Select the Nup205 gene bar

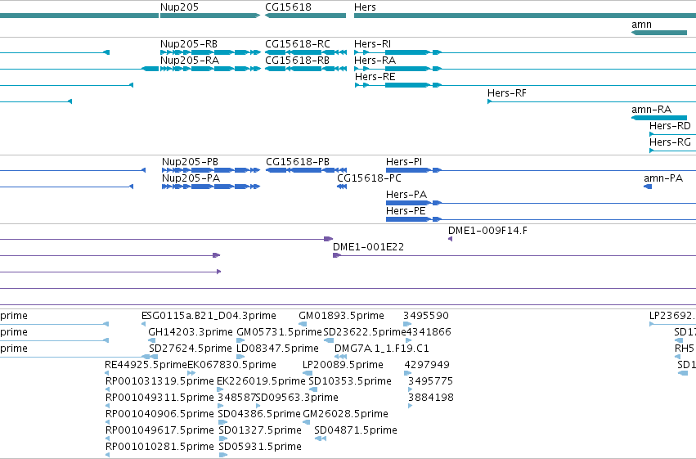[210, 16]
